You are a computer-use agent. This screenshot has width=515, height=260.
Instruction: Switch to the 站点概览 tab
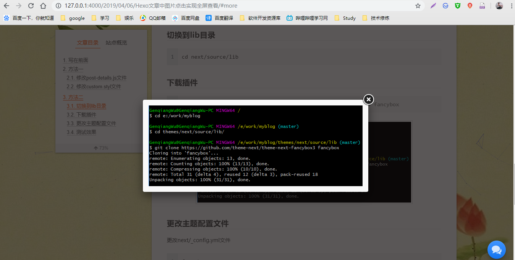[x=116, y=42]
